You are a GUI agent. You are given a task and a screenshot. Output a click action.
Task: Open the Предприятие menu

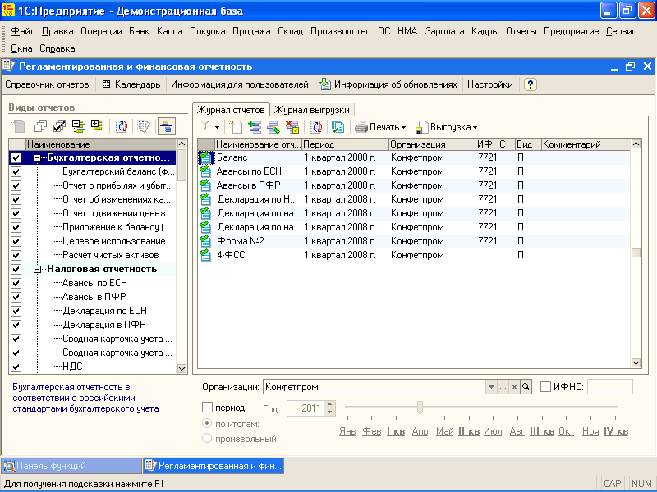tap(572, 31)
